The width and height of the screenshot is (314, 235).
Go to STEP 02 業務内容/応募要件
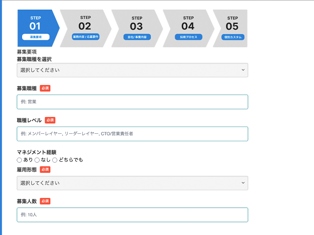86,28
